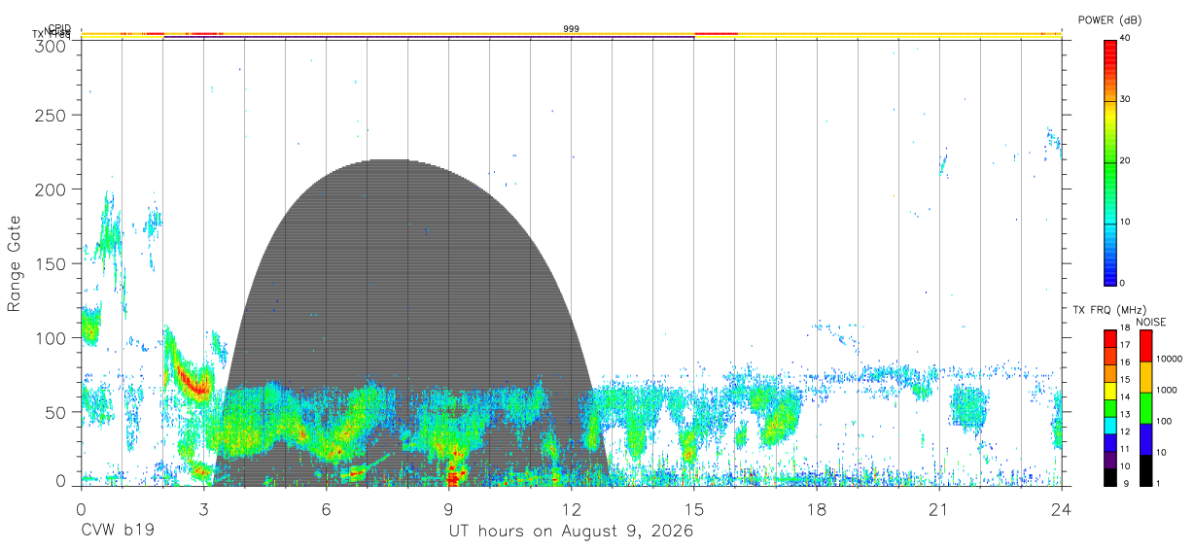Click the black 9-10 MHz TX FRQ swatch
This screenshot has width=1194, height=551.
(1110, 476)
